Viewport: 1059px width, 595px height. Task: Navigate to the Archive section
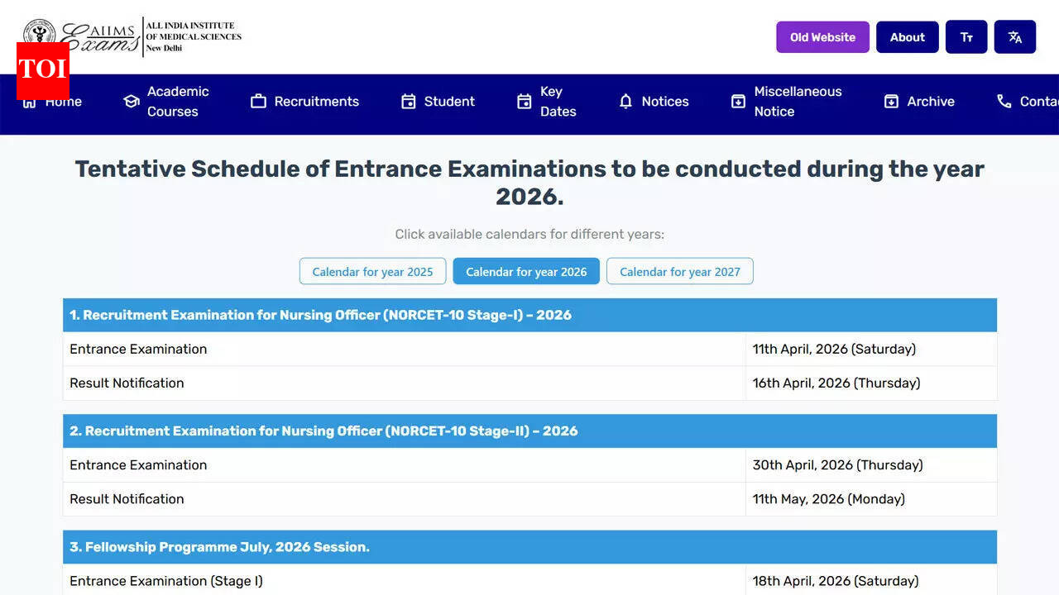point(931,101)
